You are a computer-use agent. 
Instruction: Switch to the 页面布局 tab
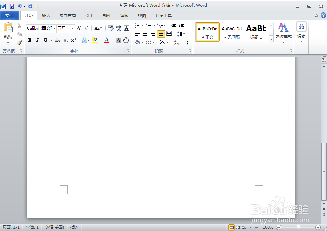pos(67,16)
